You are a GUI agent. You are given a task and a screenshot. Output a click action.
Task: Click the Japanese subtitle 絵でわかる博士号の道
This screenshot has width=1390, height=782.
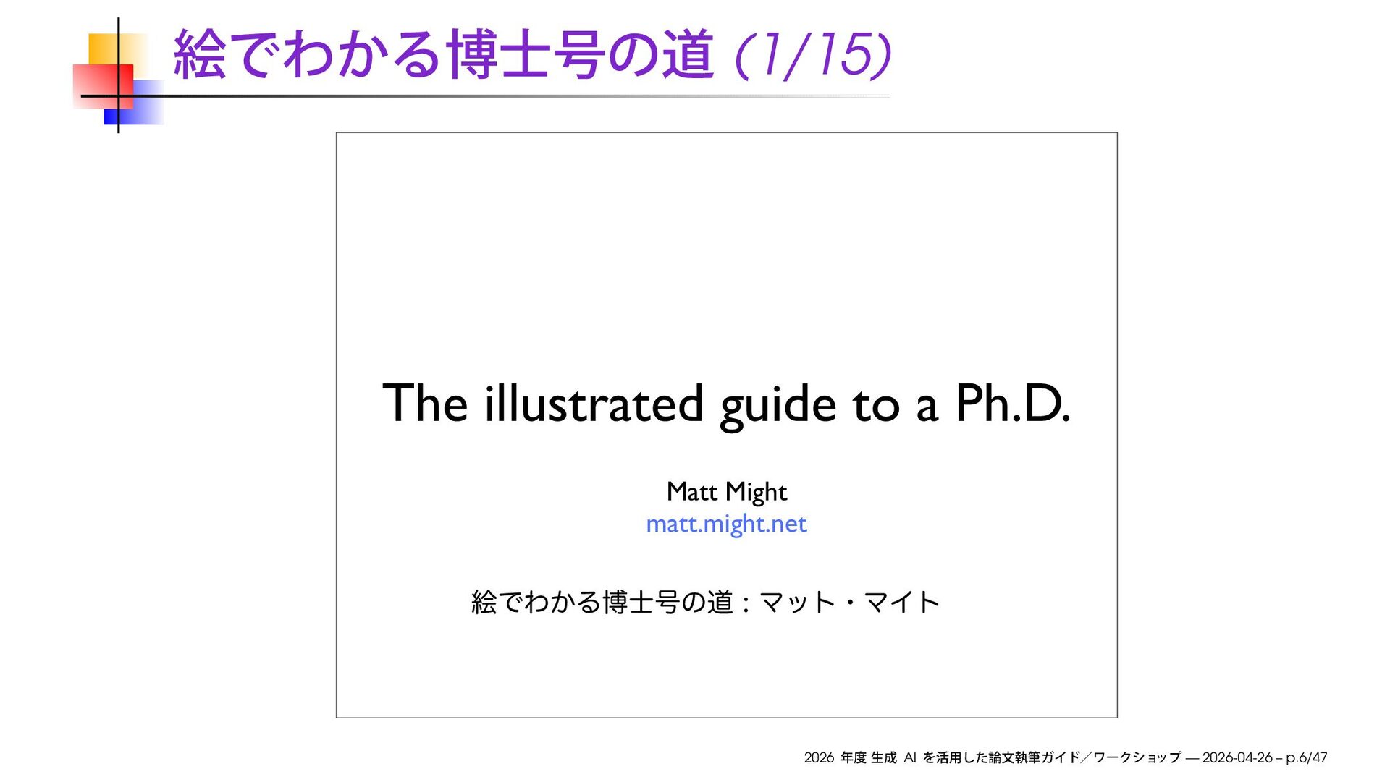click(x=602, y=602)
